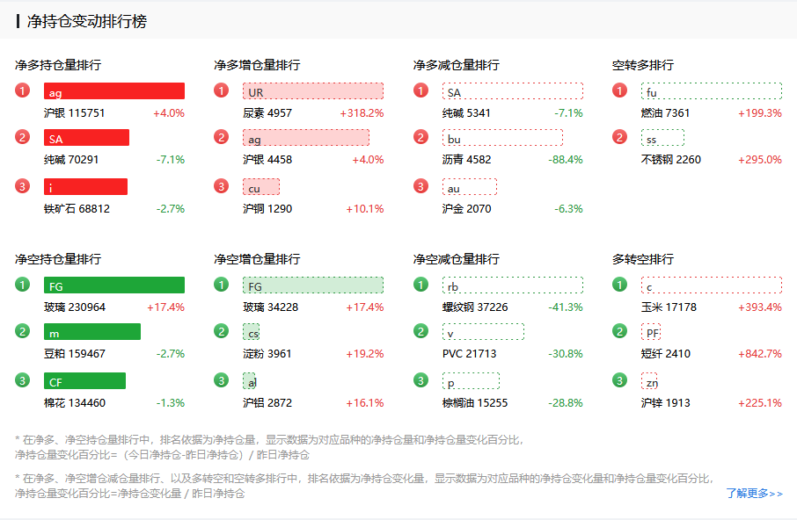Click green rank 1 badge beside 玻璃 230964
Image resolution: width=797 pixels, height=520 pixels.
(x=23, y=285)
